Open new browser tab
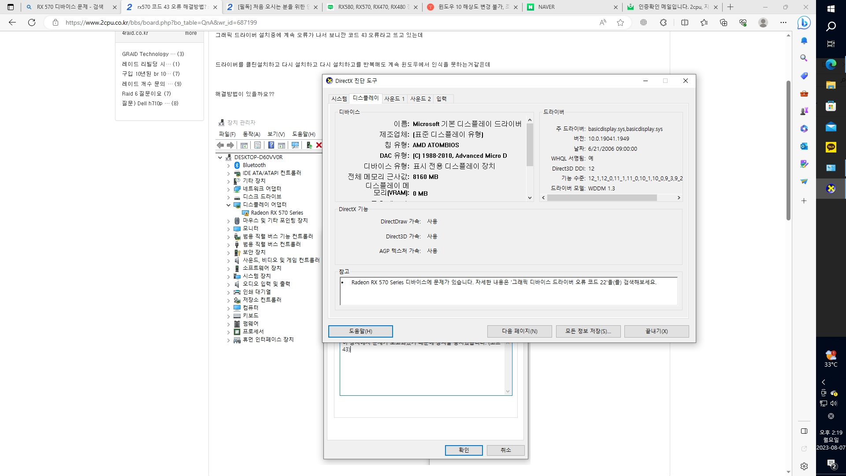 pyautogui.click(x=731, y=7)
